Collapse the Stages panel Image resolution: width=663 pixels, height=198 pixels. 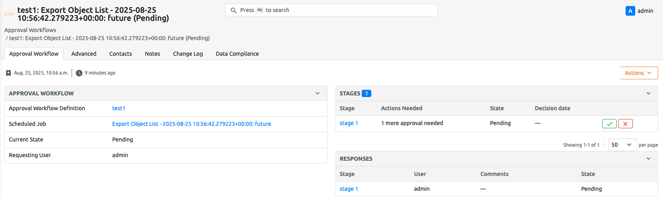pyautogui.click(x=648, y=93)
